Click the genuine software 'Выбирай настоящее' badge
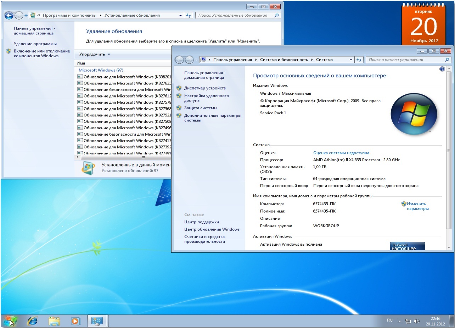The width and height of the screenshot is (455, 328). [408, 246]
